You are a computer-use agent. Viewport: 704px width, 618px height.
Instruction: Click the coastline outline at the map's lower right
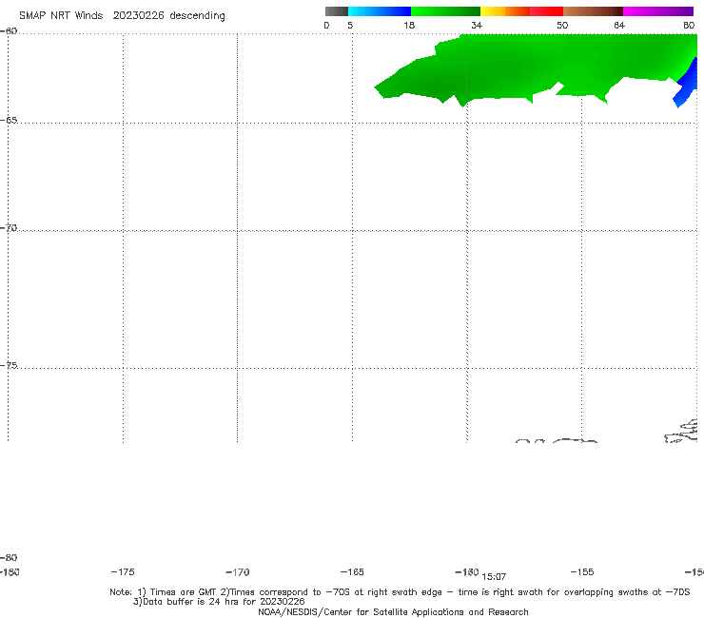click(x=681, y=432)
